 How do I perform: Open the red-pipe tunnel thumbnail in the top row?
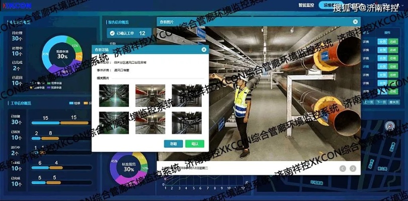pyautogui.click(x=150, y=95)
